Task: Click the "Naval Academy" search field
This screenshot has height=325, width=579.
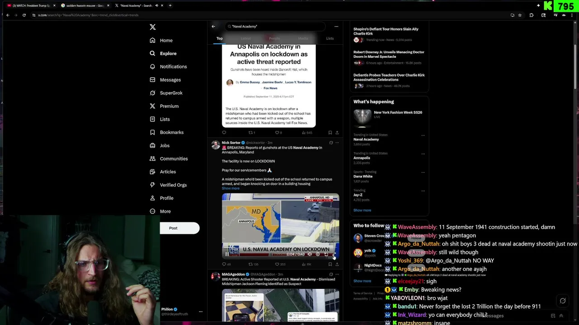Action: click(275, 26)
